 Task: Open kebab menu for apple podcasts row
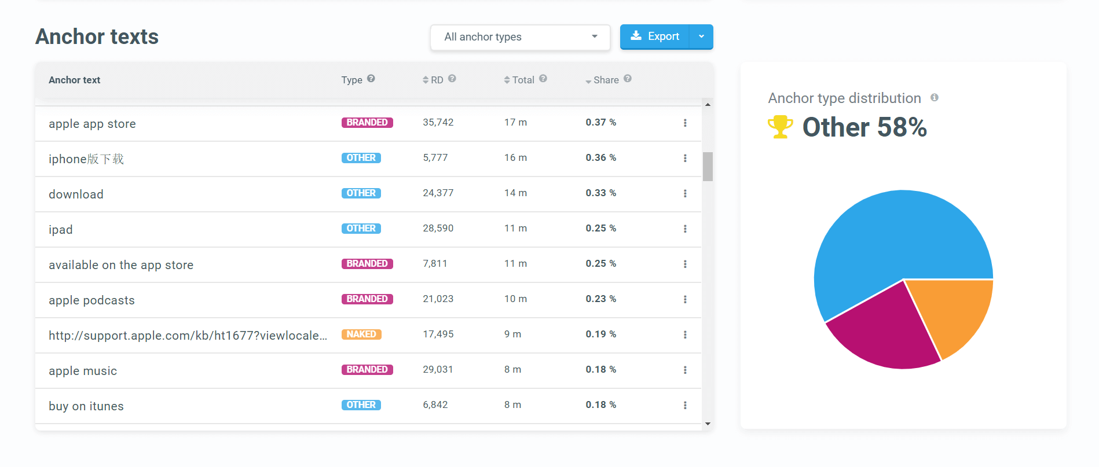(685, 299)
